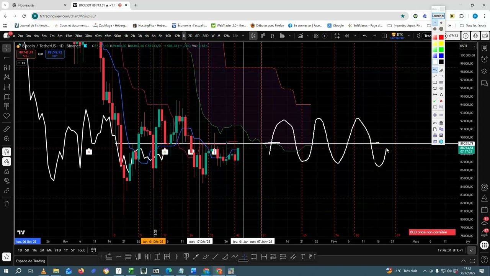Create a new alert with the clock icon
The image size is (490, 276).
pyautogui.click(x=336, y=36)
